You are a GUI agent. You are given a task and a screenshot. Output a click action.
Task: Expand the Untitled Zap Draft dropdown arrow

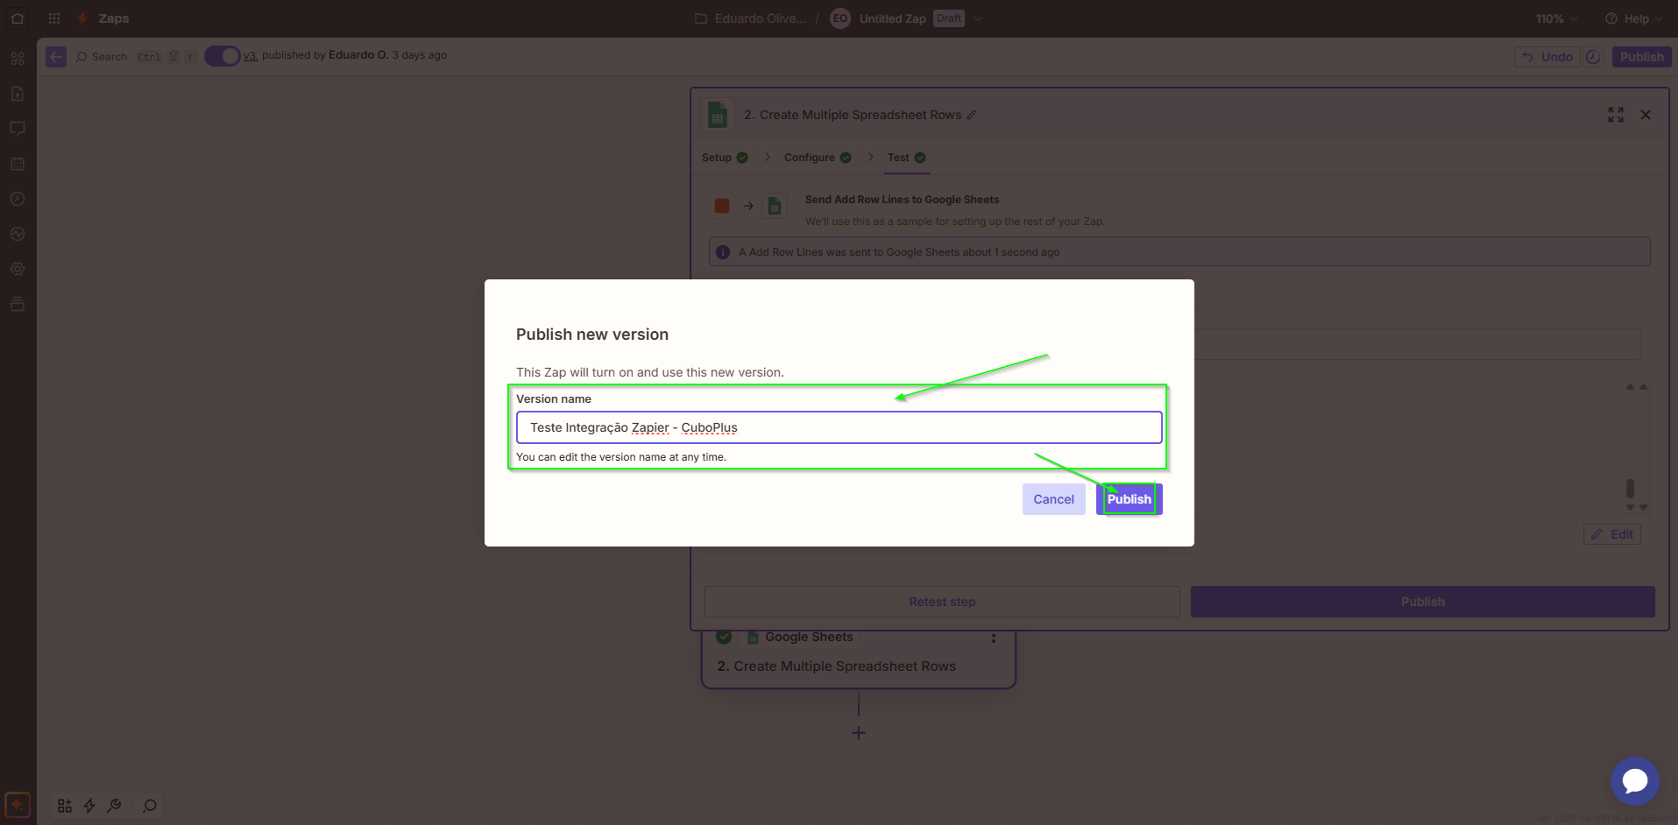(978, 18)
